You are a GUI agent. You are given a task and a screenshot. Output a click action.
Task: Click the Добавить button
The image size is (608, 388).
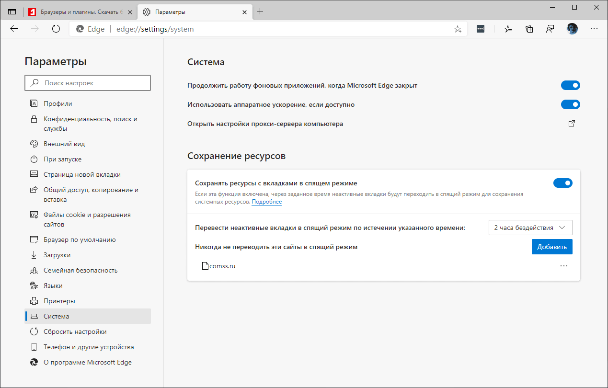click(x=551, y=247)
